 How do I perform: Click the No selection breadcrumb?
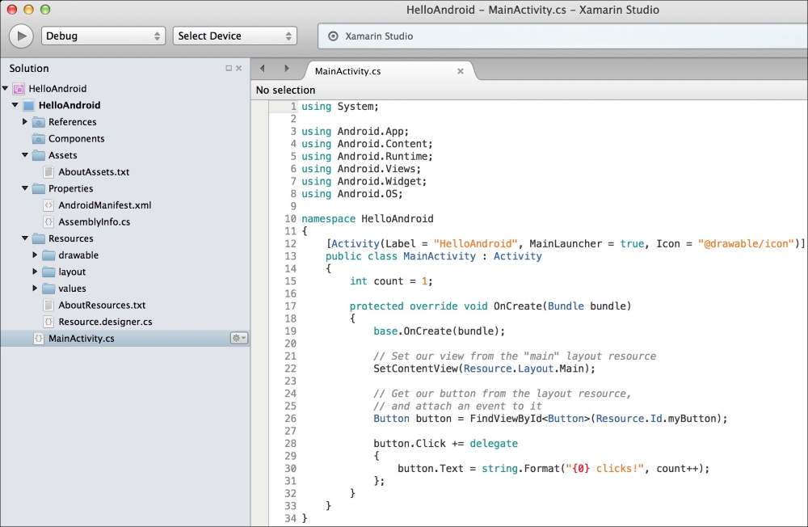(285, 91)
